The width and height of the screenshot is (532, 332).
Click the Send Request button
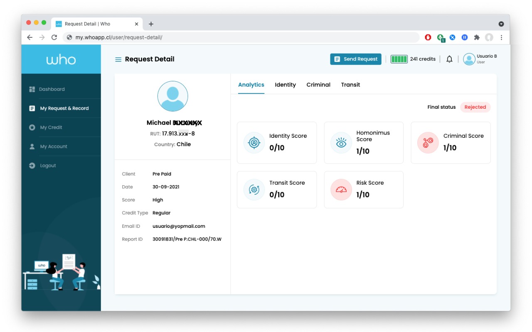pyautogui.click(x=356, y=59)
